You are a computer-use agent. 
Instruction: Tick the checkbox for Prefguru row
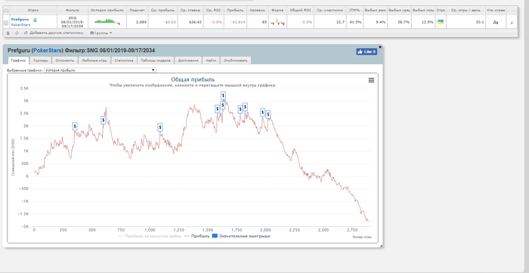coord(6,23)
